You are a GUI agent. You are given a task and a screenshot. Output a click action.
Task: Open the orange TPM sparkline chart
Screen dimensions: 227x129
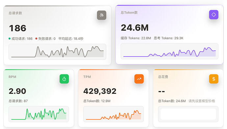click(113, 114)
